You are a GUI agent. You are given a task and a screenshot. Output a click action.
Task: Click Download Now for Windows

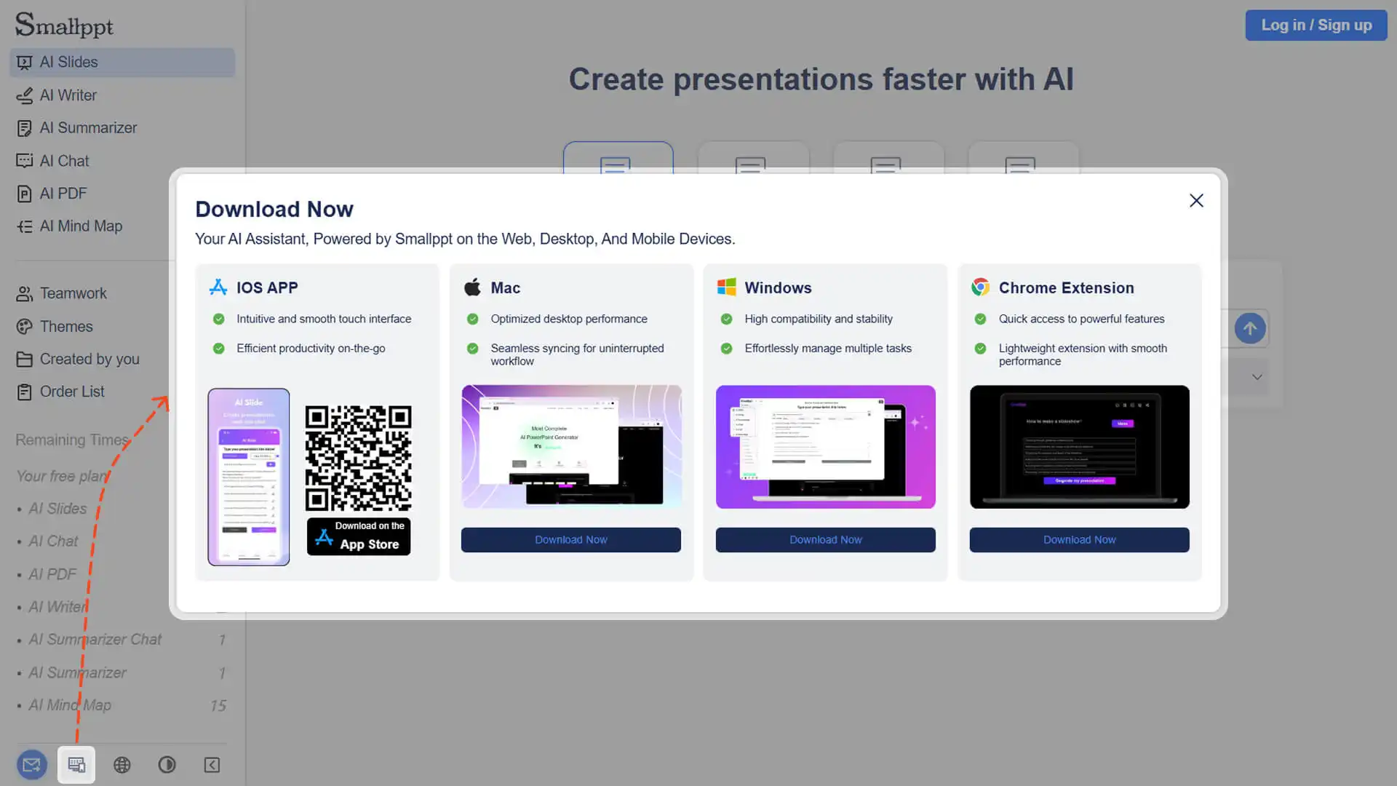[826, 540]
